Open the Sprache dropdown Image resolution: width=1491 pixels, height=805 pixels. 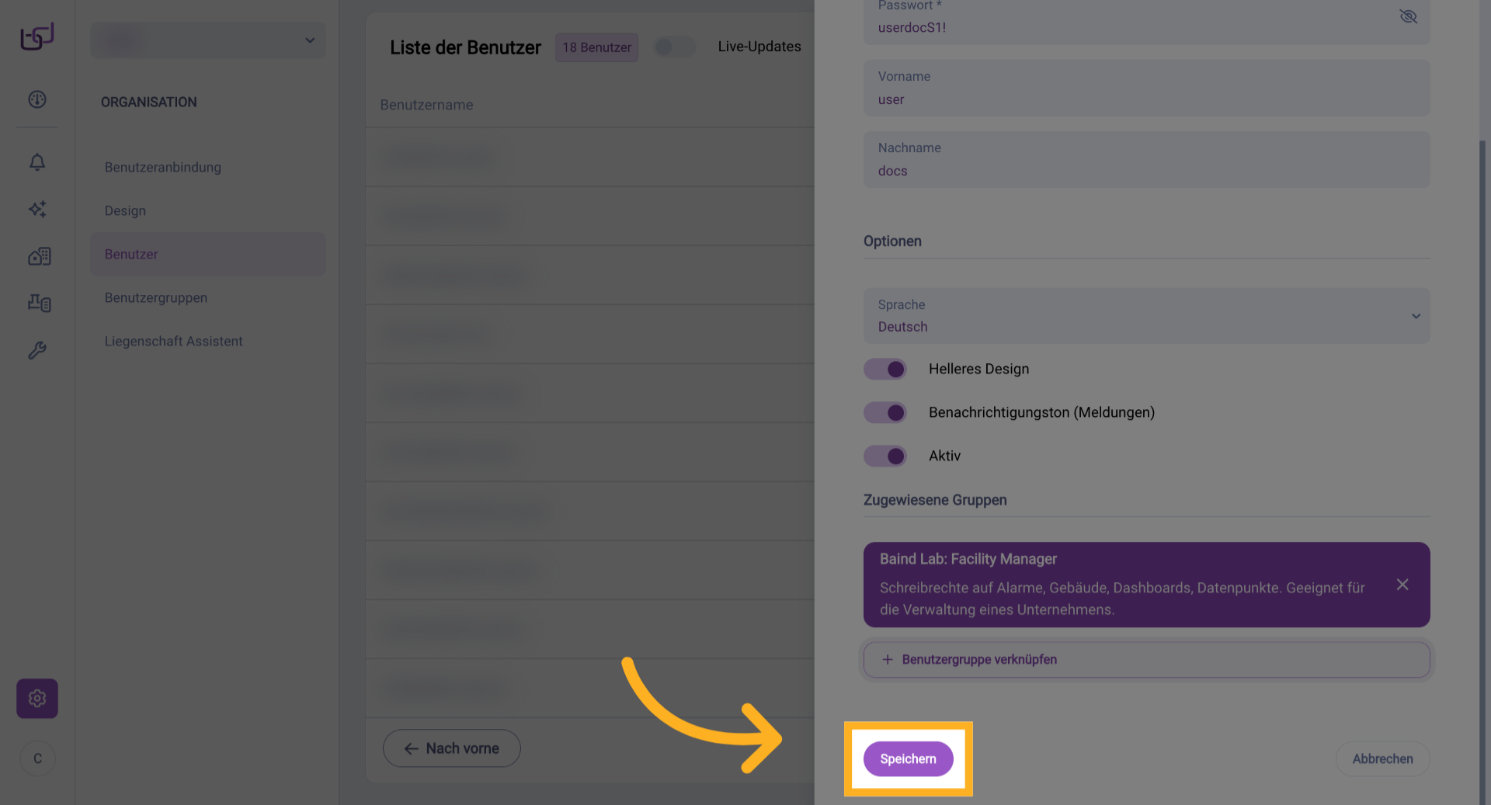point(1146,316)
